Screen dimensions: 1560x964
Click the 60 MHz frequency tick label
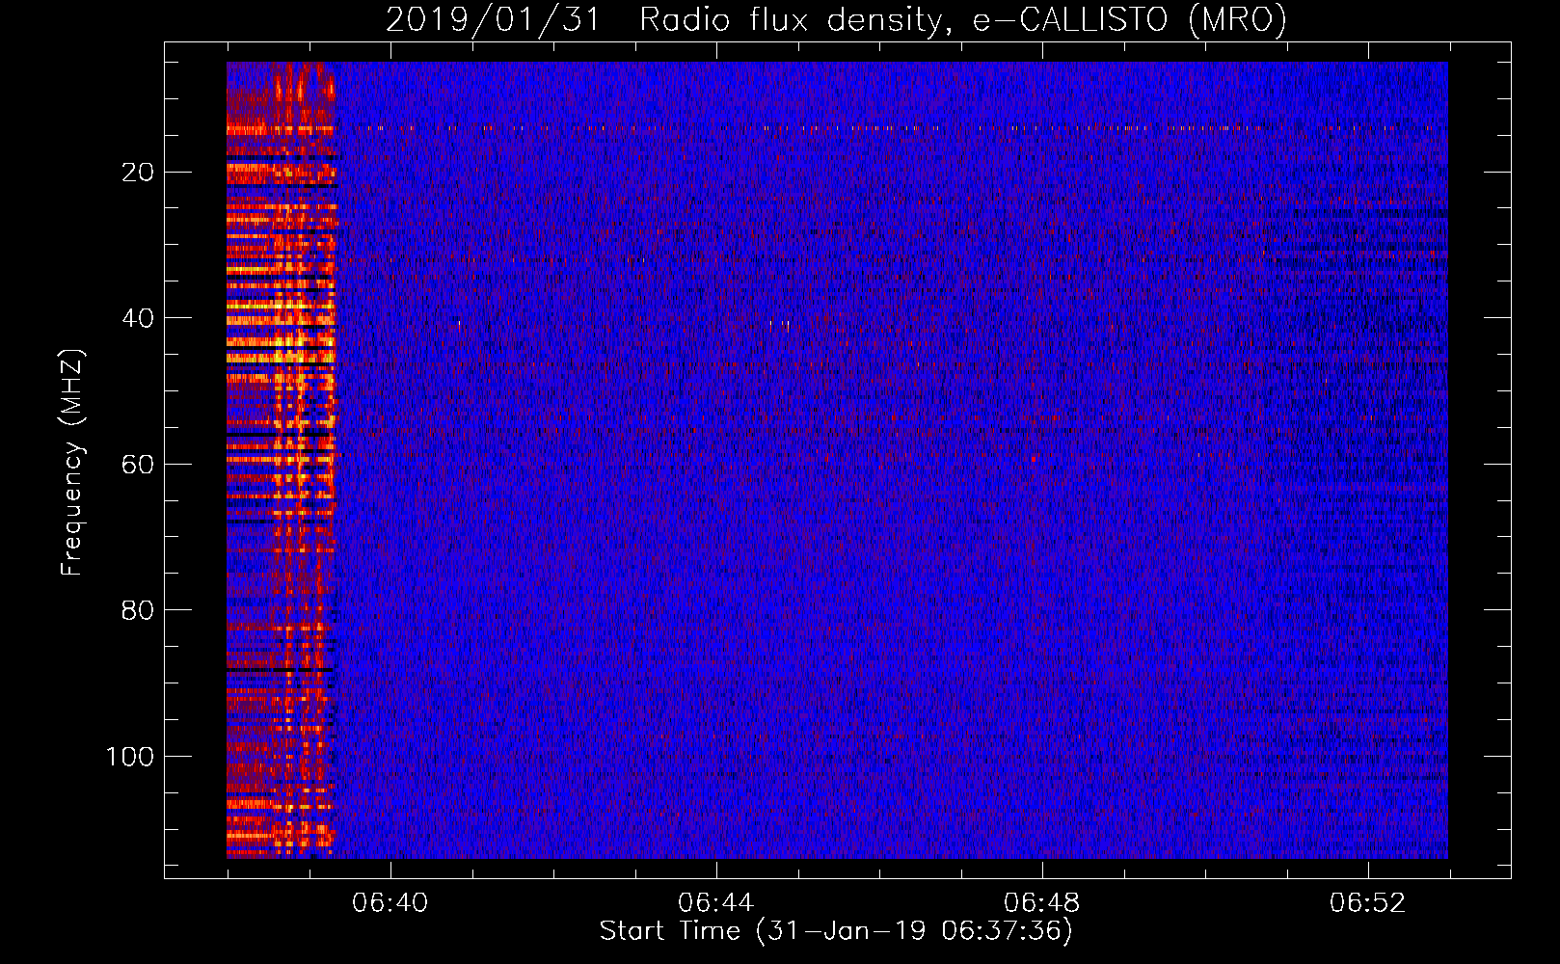tap(138, 465)
